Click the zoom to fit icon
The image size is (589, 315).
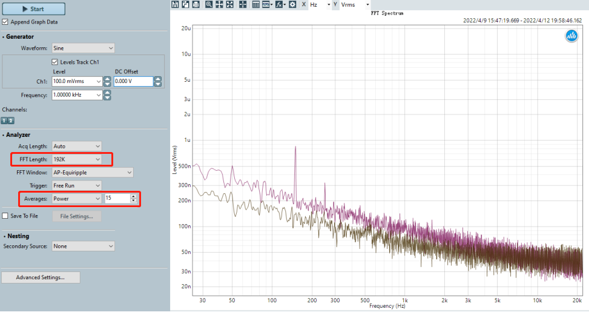tap(229, 4)
